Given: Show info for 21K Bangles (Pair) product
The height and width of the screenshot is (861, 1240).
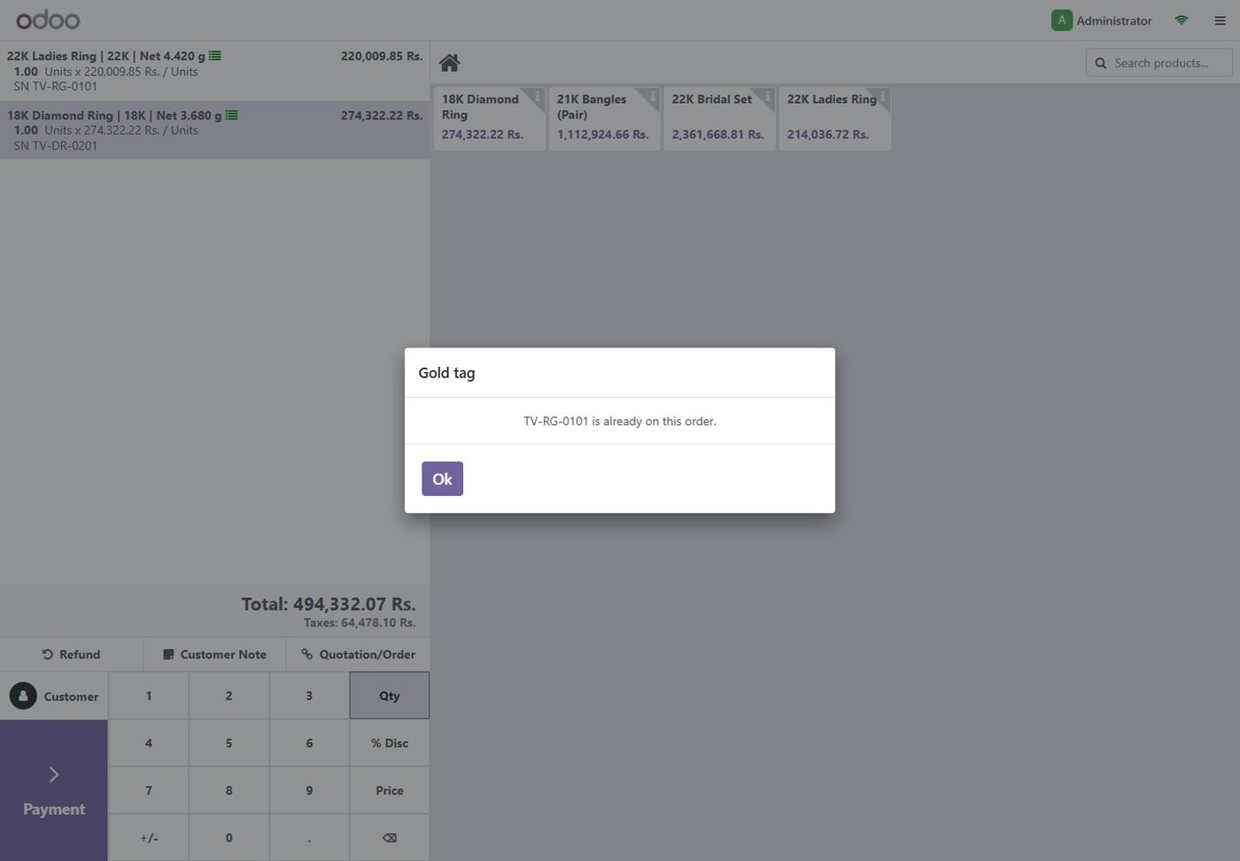Looking at the screenshot, I should coord(652,96).
